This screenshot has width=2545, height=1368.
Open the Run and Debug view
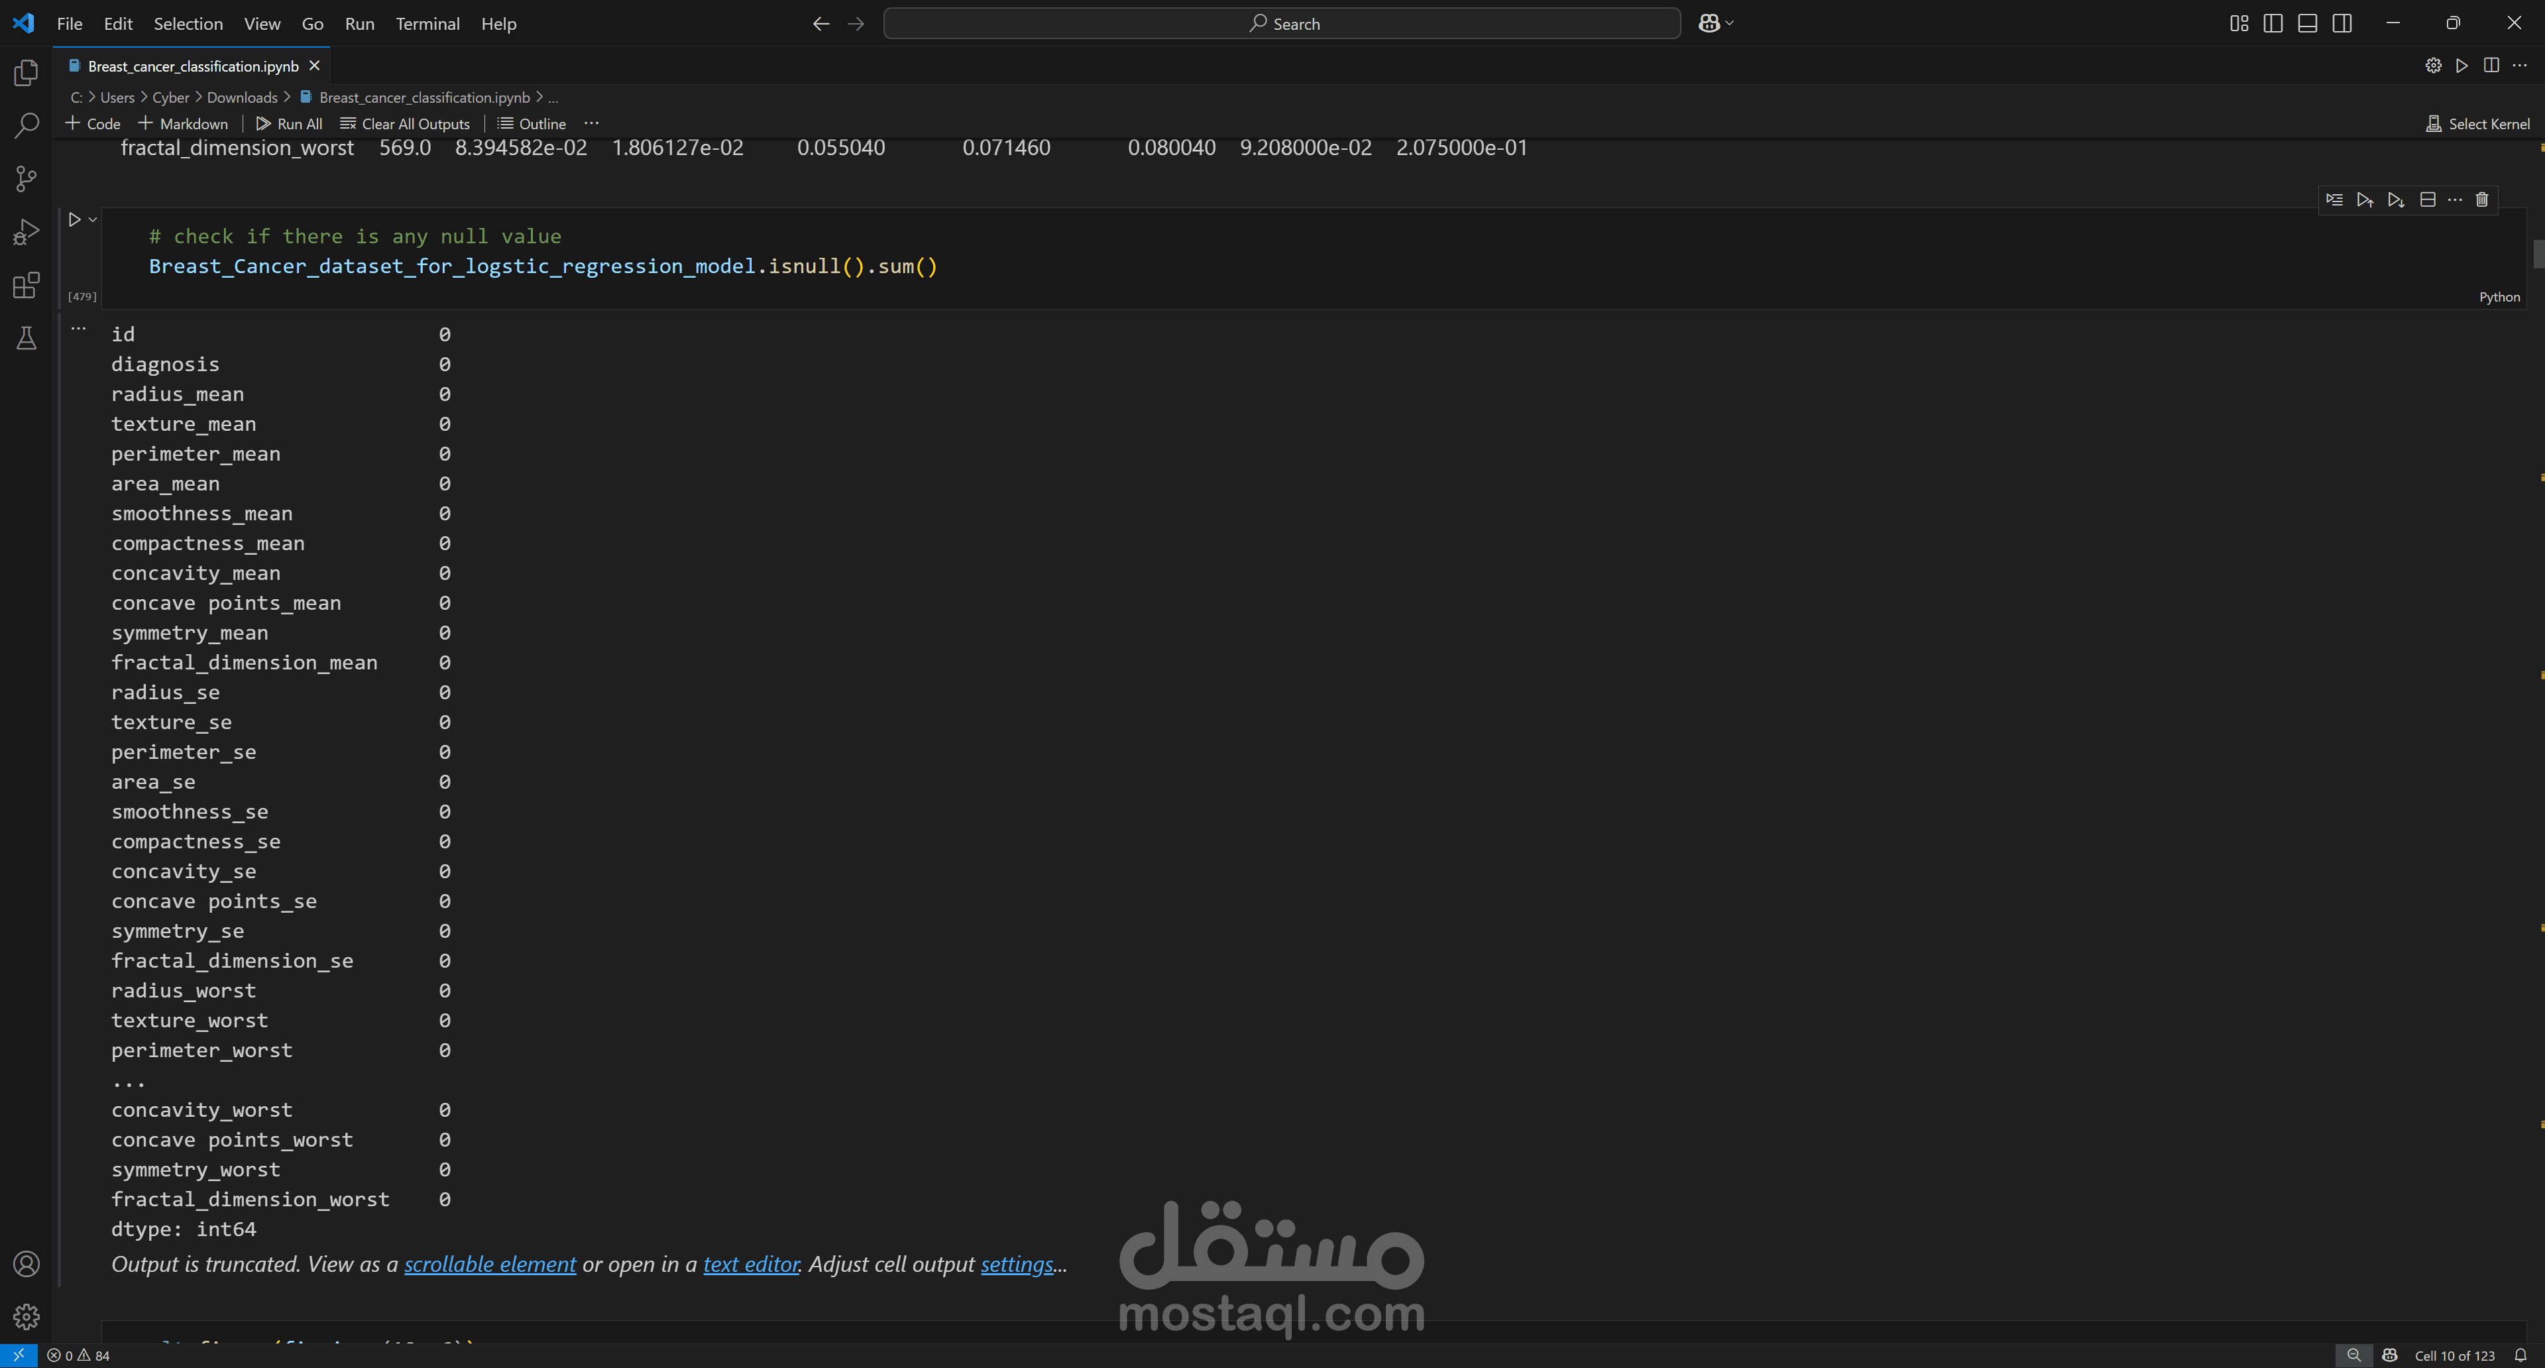coord(27,232)
